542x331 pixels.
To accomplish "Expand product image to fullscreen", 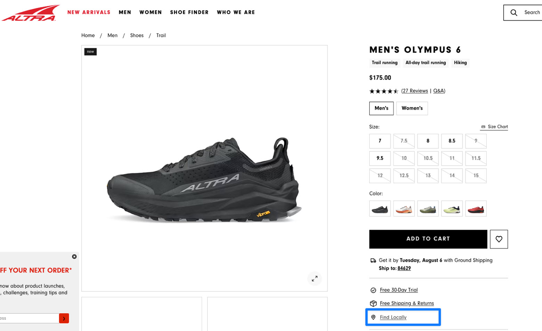I will (x=314, y=278).
